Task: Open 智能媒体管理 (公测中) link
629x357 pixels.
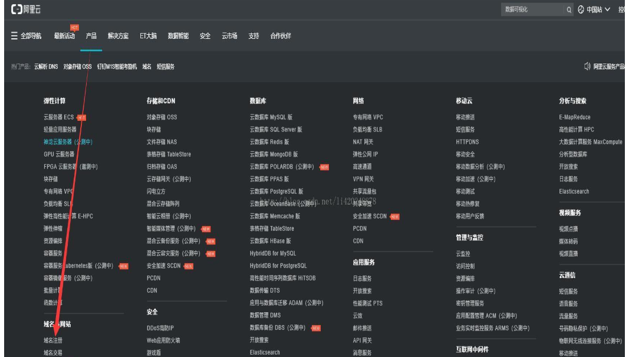Action: pos(172,229)
